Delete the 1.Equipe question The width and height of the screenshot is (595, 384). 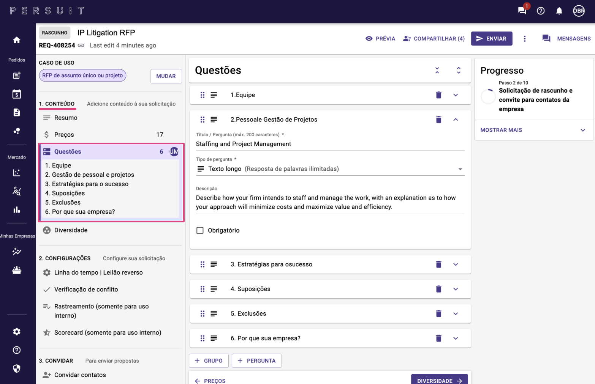(438, 95)
